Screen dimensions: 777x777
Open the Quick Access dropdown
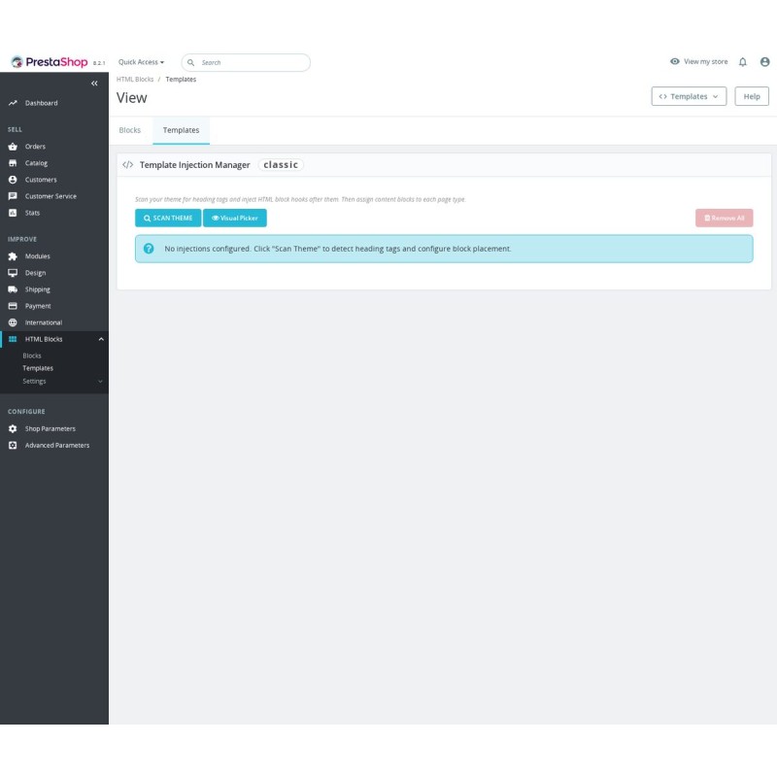tap(141, 62)
